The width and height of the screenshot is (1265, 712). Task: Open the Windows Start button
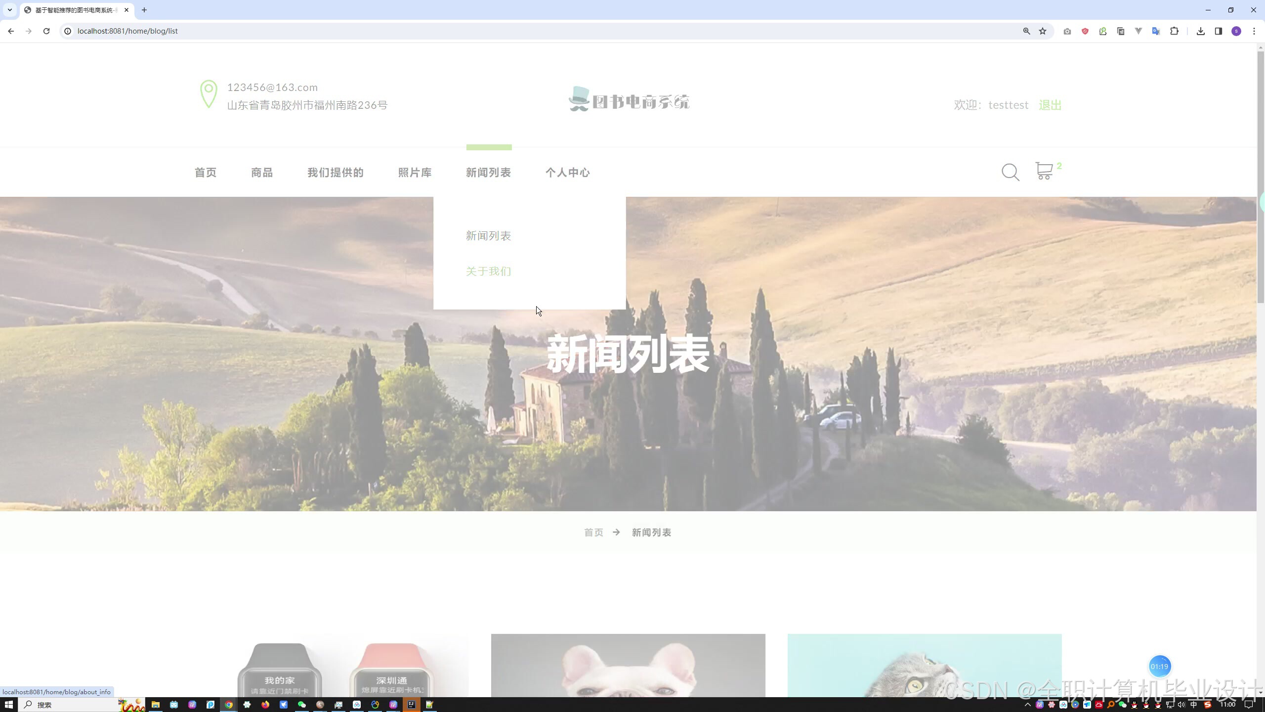tap(8, 705)
